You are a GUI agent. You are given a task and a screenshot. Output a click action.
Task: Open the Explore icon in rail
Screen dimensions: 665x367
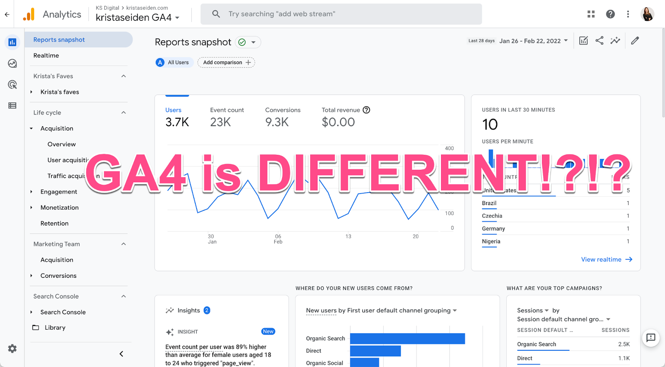pos(12,63)
